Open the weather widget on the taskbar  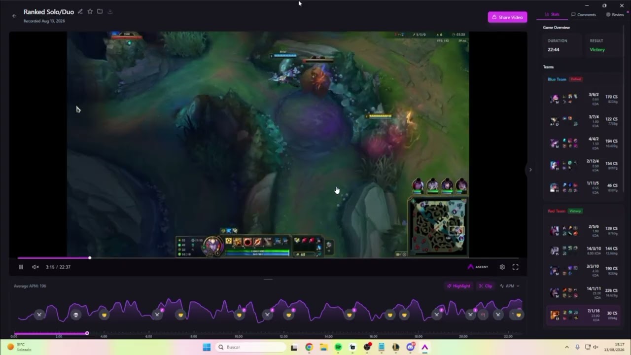coord(20,347)
